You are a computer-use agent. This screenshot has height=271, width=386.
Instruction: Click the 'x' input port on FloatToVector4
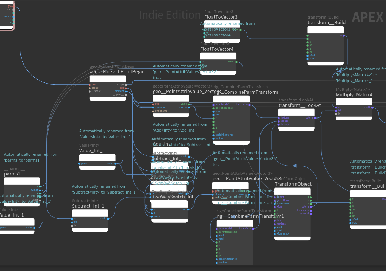(x=200, y=62)
